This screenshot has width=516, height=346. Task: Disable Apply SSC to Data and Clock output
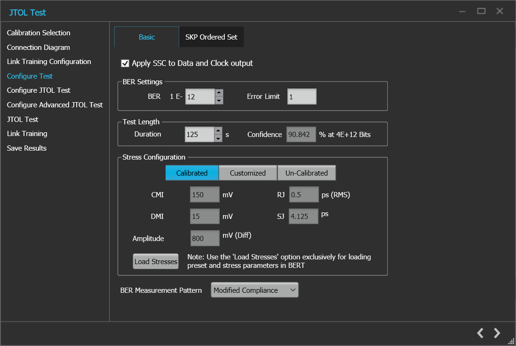pyautogui.click(x=125, y=63)
